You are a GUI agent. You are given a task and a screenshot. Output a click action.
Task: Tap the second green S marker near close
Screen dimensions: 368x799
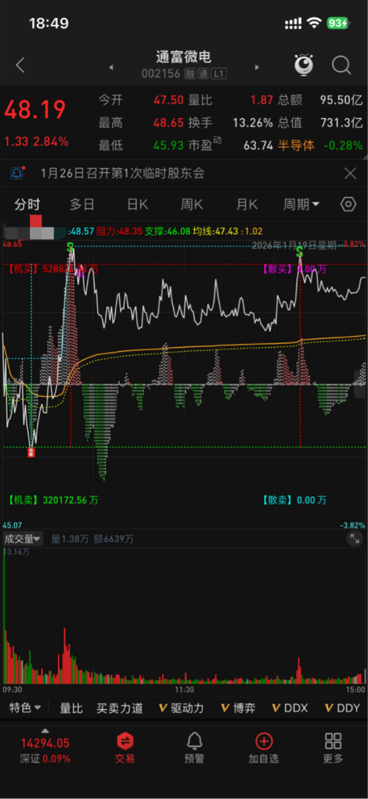tap(299, 251)
